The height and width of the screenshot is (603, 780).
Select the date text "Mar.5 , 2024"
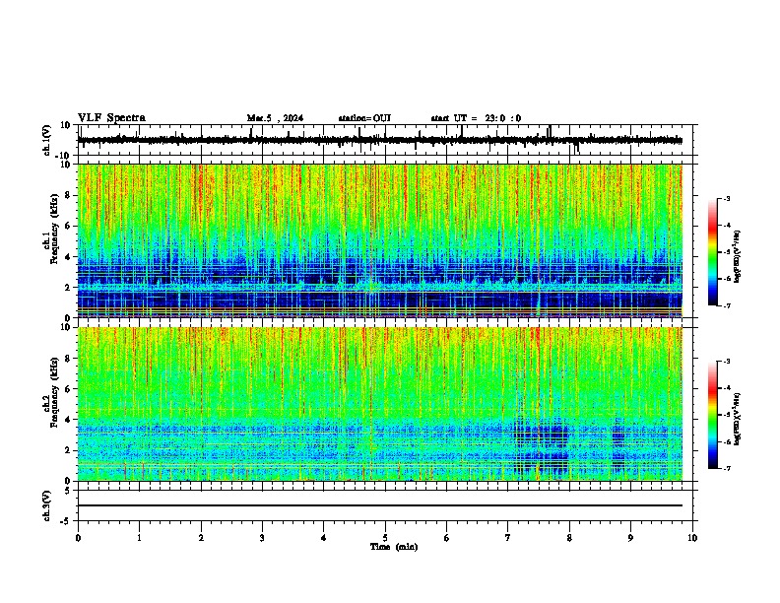coord(275,118)
